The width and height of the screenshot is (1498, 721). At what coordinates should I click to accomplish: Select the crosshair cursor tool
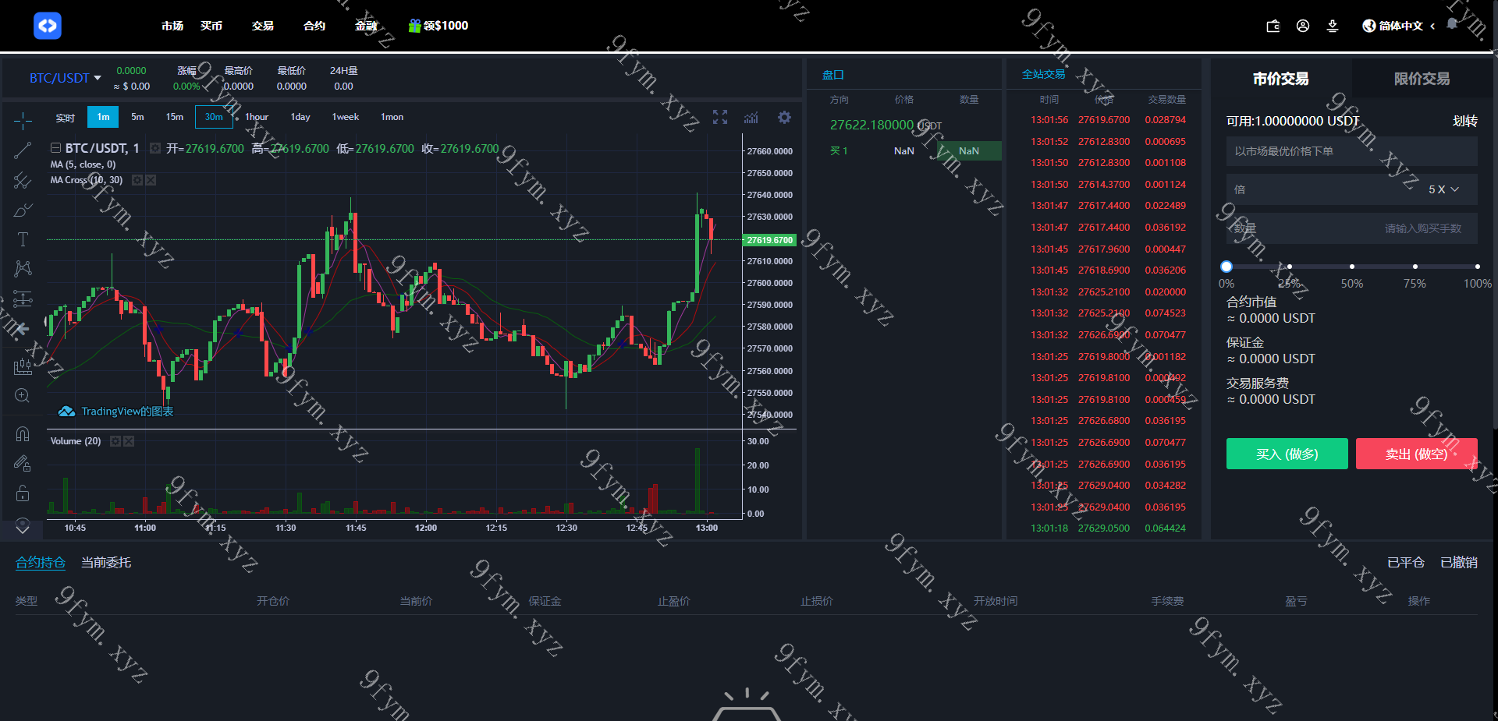point(23,120)
